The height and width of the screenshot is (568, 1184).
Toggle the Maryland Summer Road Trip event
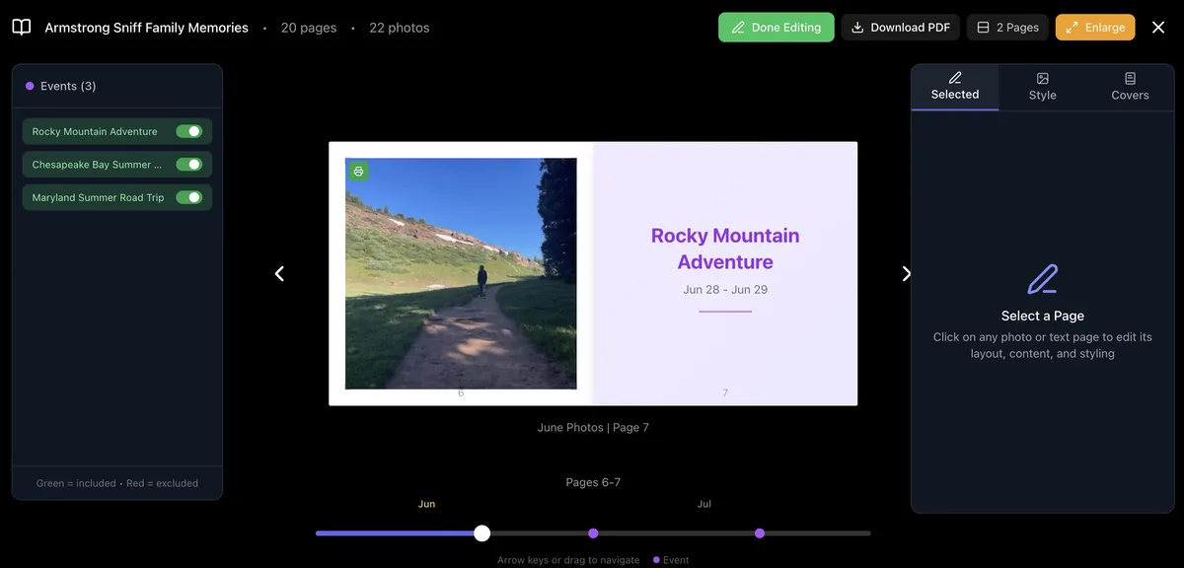click(190, 197)
